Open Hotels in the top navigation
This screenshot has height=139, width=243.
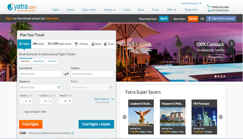(x=70, y=10)
